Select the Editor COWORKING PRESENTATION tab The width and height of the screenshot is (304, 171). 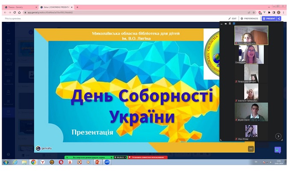(x=56, y=7)
